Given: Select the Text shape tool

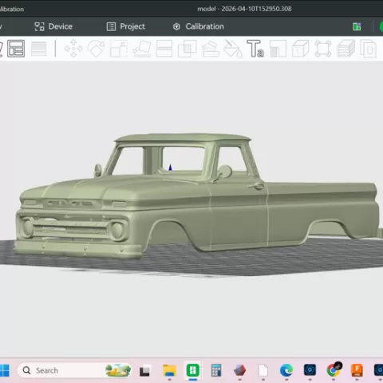Looking at the screenshot, I should click(255, 49).
